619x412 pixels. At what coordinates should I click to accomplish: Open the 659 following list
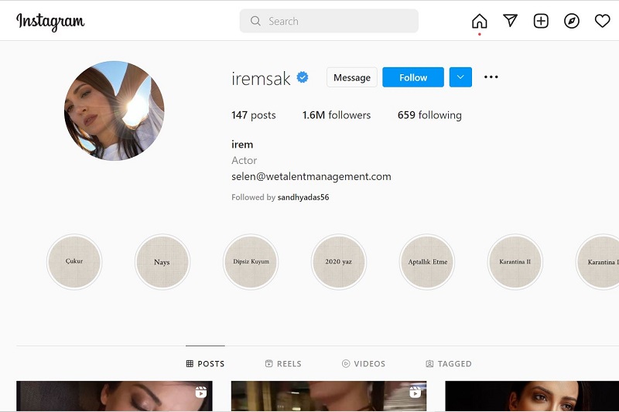tap(429, 115)
